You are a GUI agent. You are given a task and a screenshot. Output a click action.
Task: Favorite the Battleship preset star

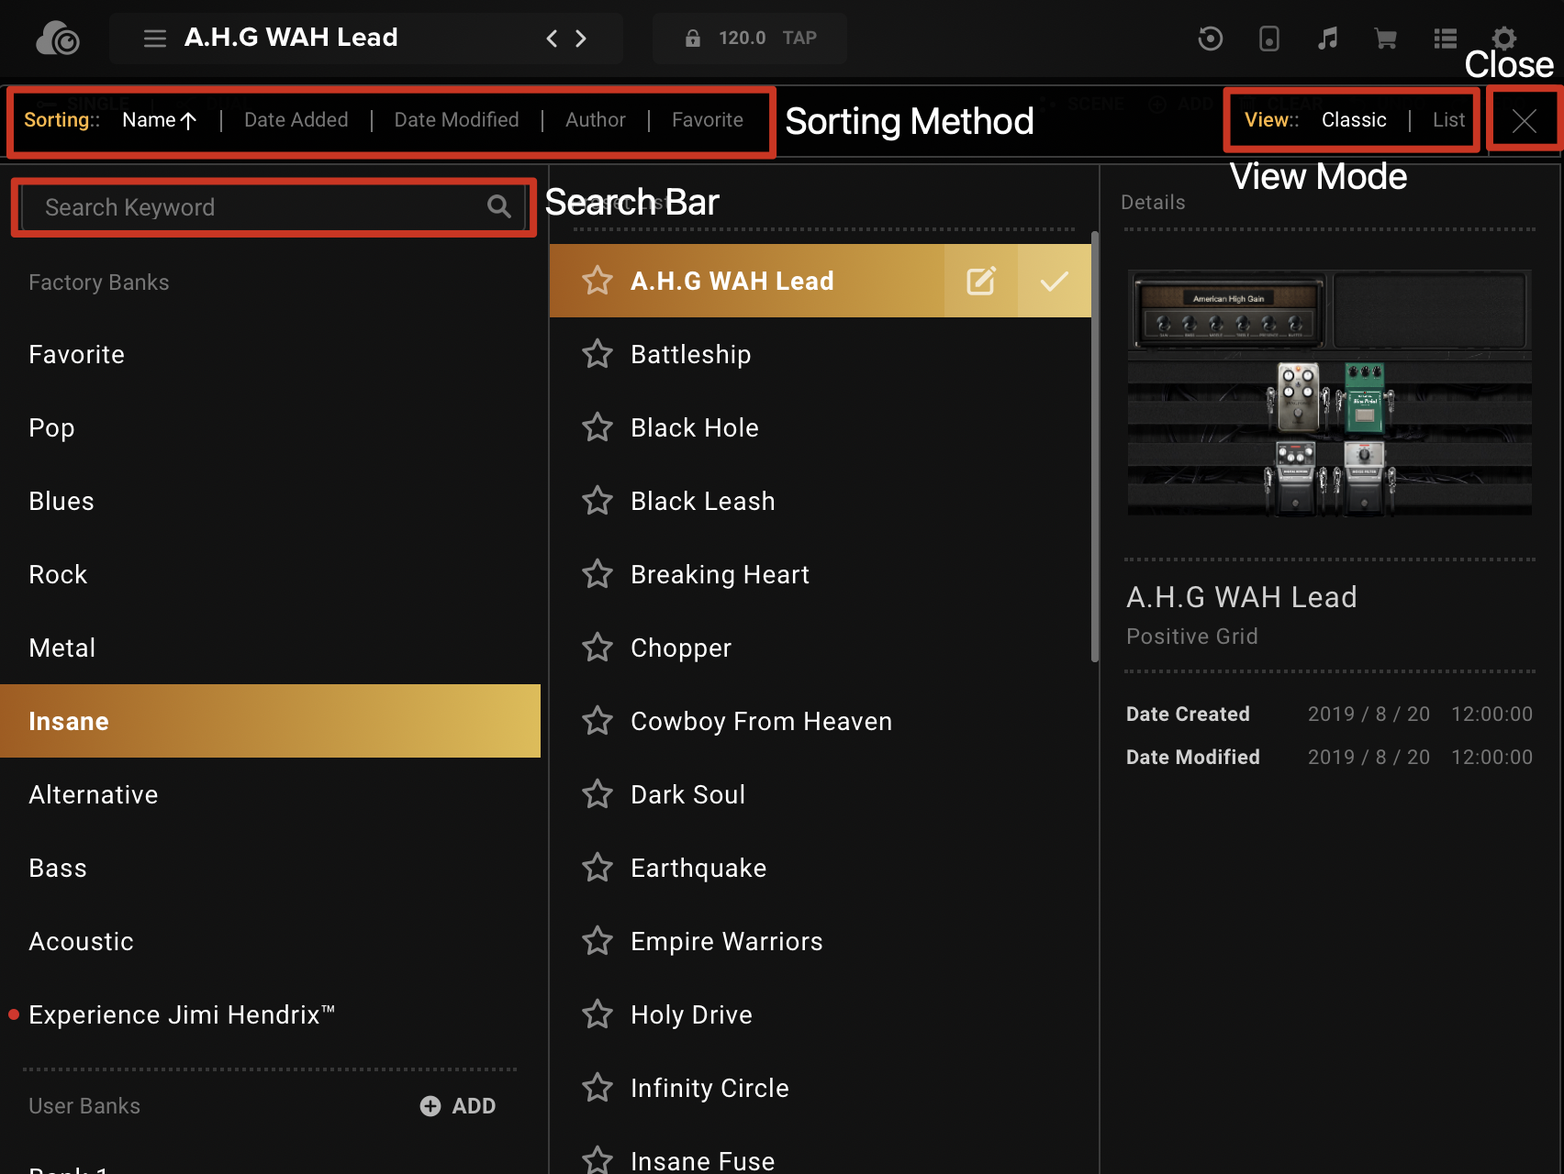598,354
